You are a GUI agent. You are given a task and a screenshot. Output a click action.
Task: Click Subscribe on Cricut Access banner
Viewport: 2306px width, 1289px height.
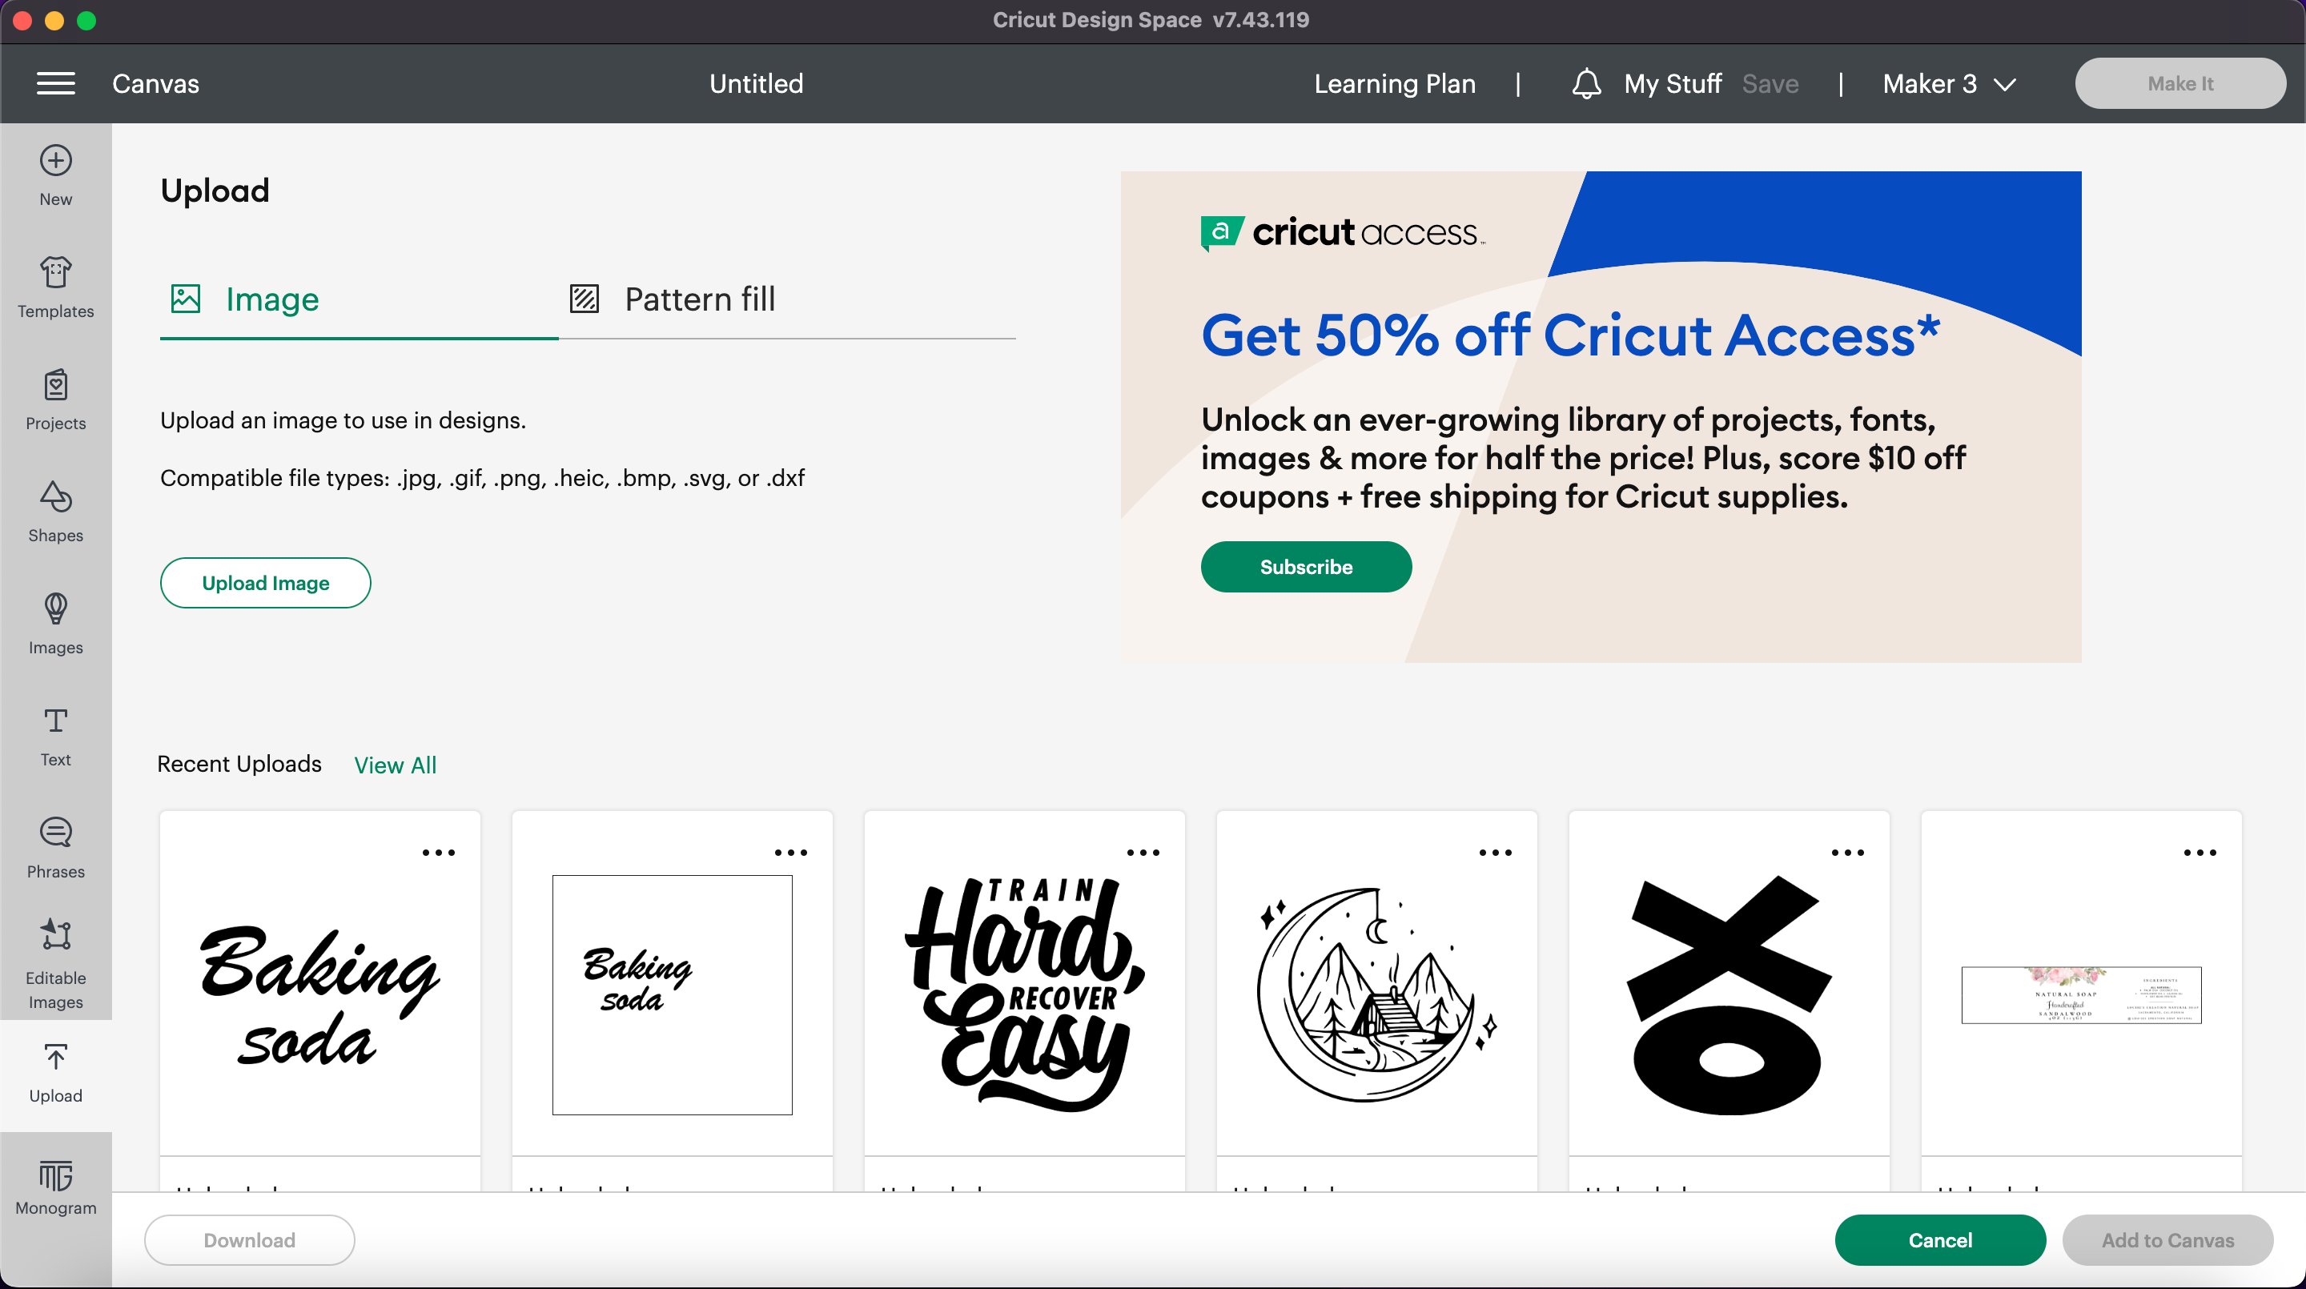click(1305, 567)
